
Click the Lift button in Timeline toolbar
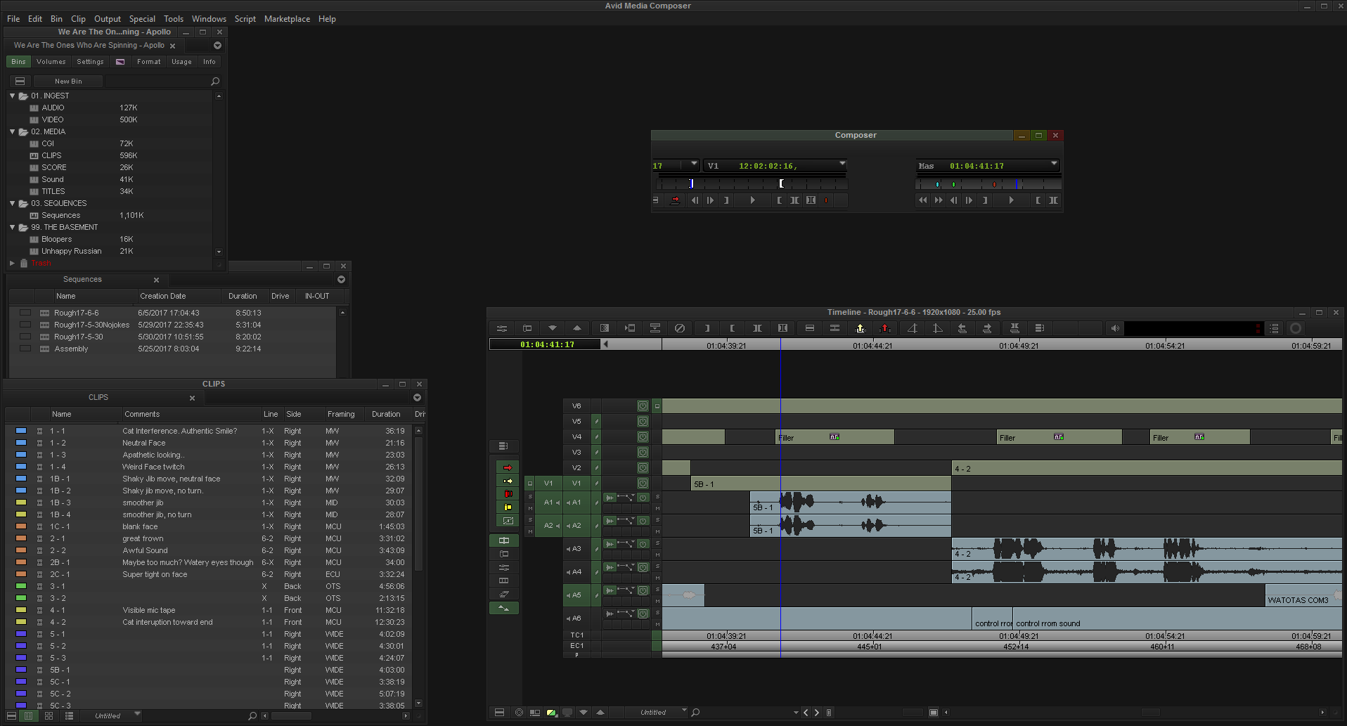pyautogui.click(x=860, y=328)
